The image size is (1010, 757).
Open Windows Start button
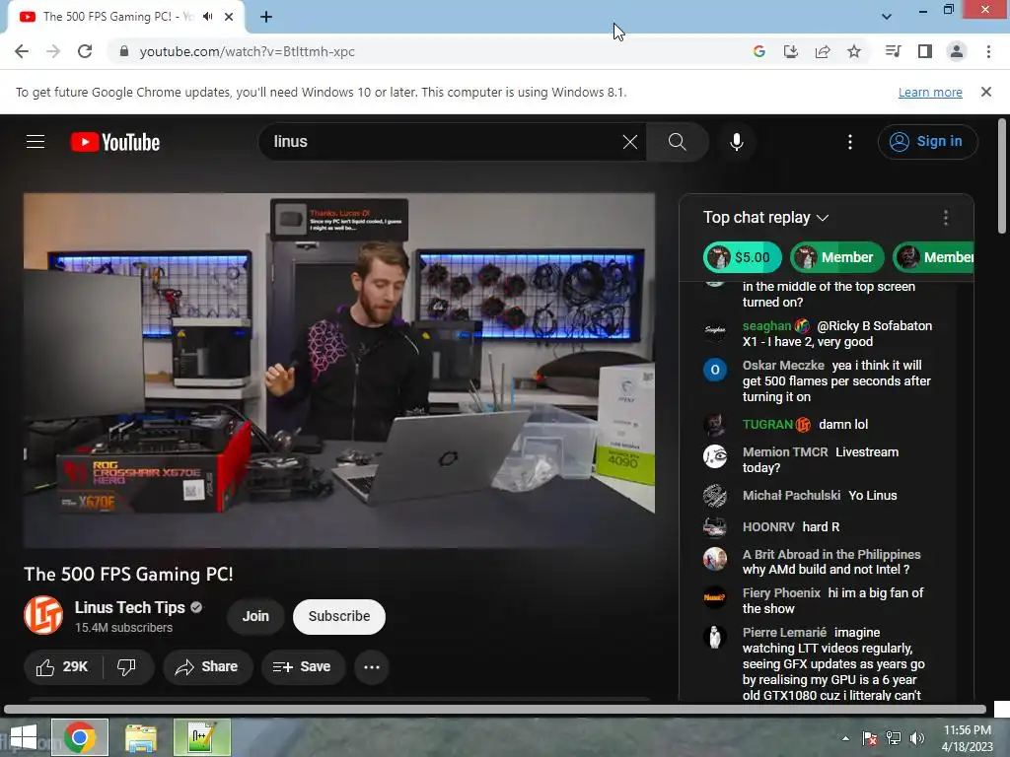pyautogui.click(x=24, y=737)
